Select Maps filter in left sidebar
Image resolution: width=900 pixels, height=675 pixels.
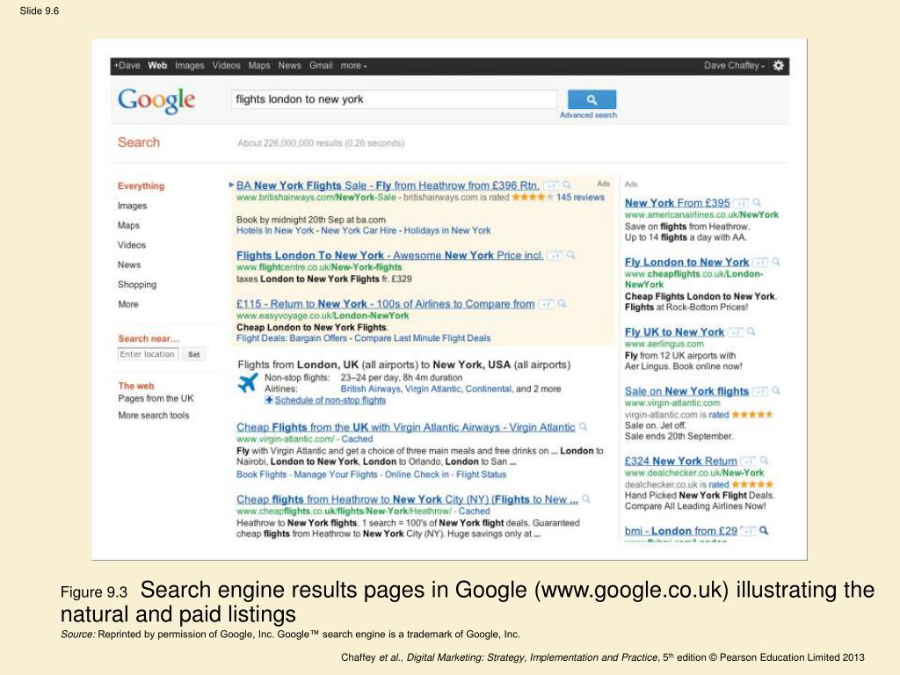[128, 226]
